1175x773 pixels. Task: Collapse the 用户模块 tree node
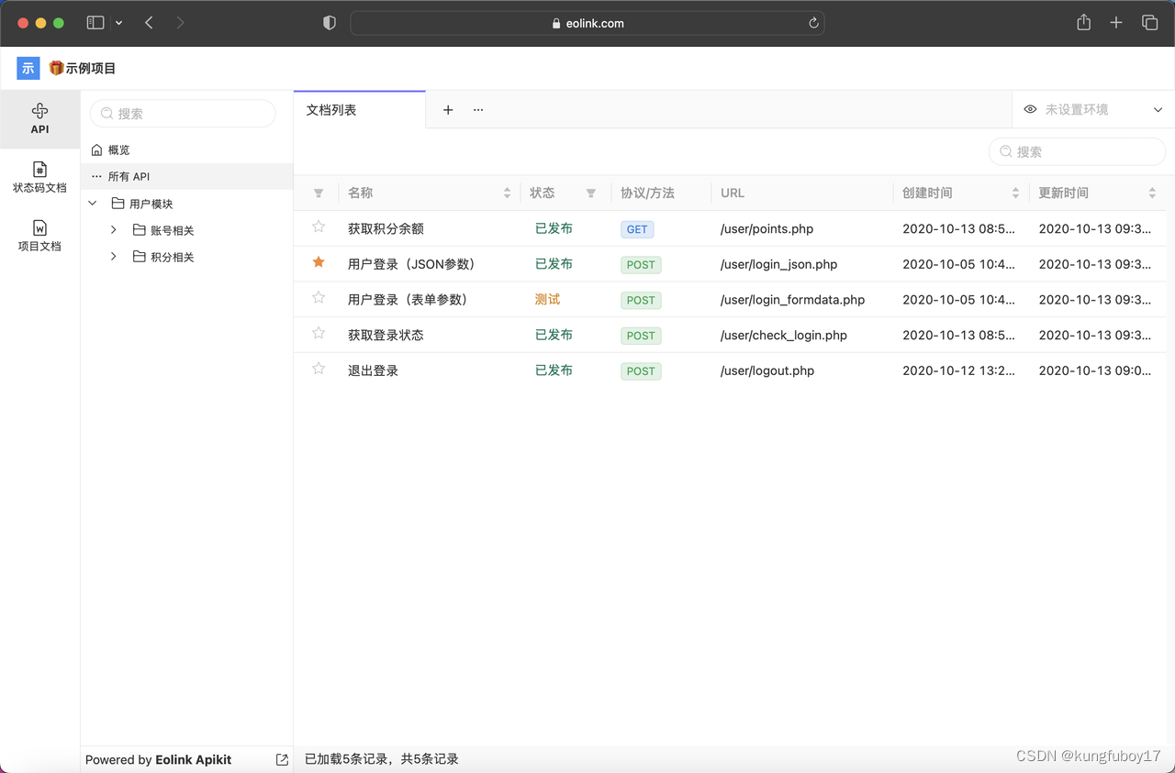[x=93, y=204]
